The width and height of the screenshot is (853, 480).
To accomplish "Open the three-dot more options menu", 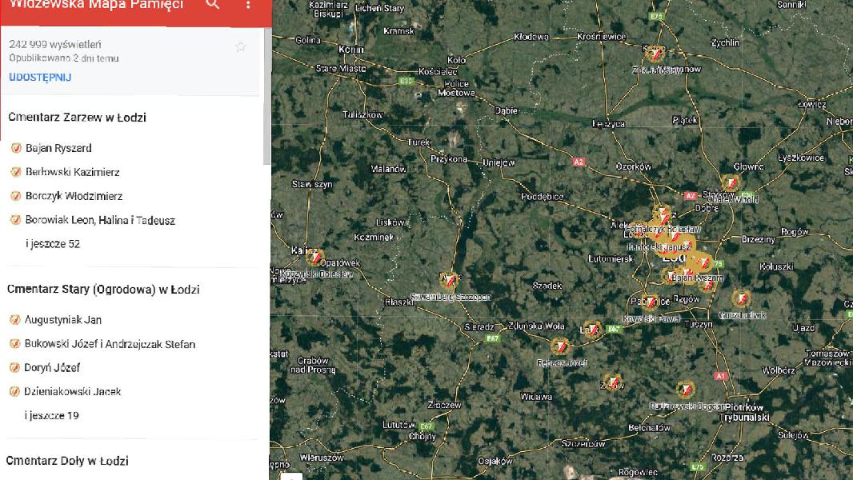I will 248,5.
